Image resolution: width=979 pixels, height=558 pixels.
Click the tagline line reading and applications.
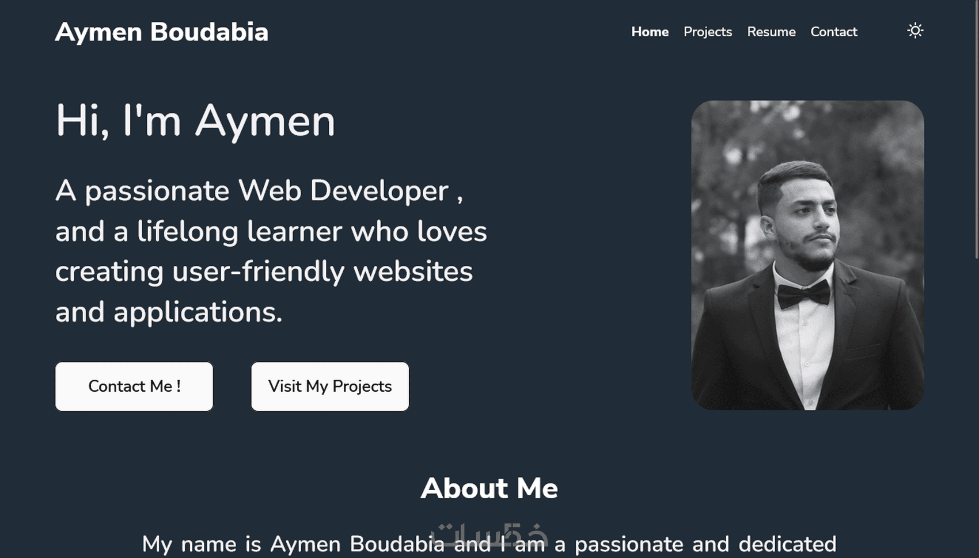pos(169,312)
